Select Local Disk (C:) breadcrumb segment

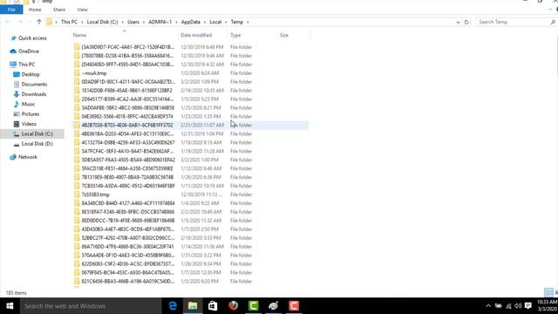[x=103, y=22]
